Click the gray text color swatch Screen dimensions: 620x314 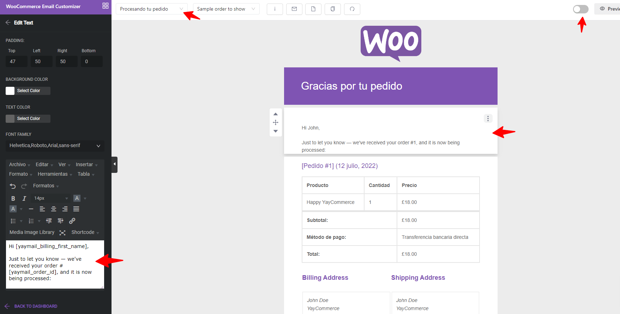[x=10, y=119]
